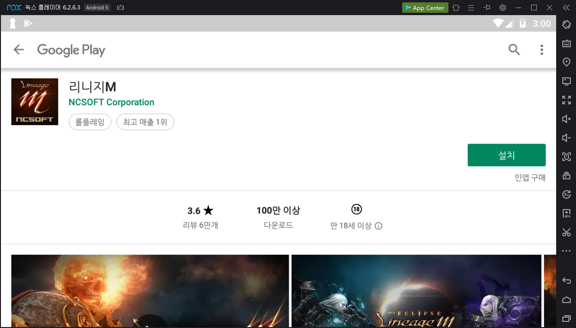This screenshot has height=328, width=576.
Task: Click the 리니지M app title
Action: [93, 87]
